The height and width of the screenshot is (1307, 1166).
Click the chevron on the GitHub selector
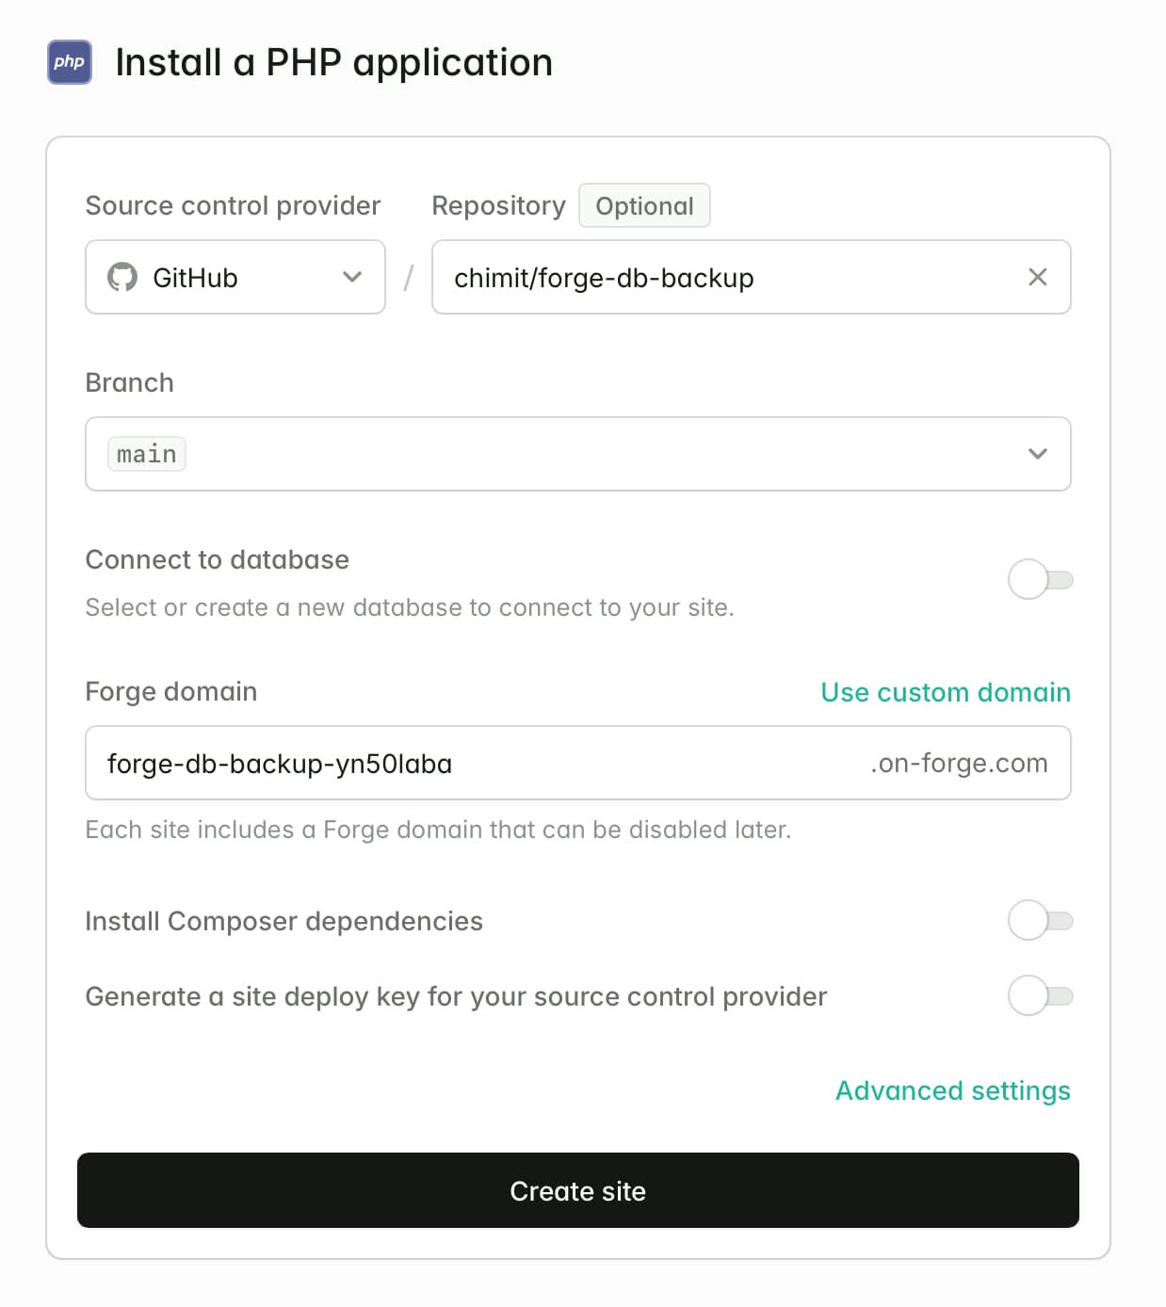(x=352, y=277)
